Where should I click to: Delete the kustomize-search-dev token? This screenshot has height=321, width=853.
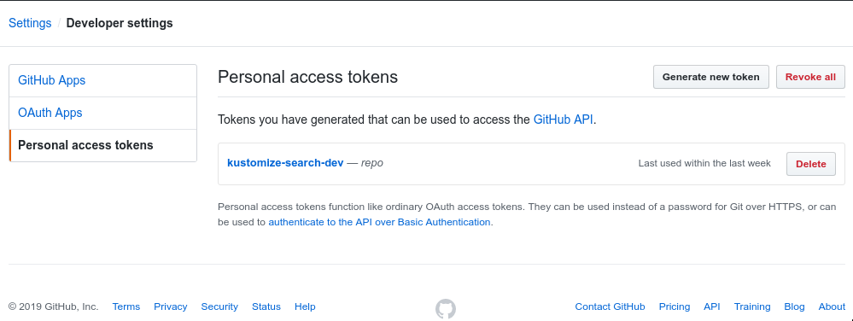pyautogui.click(x=810, y=164)
